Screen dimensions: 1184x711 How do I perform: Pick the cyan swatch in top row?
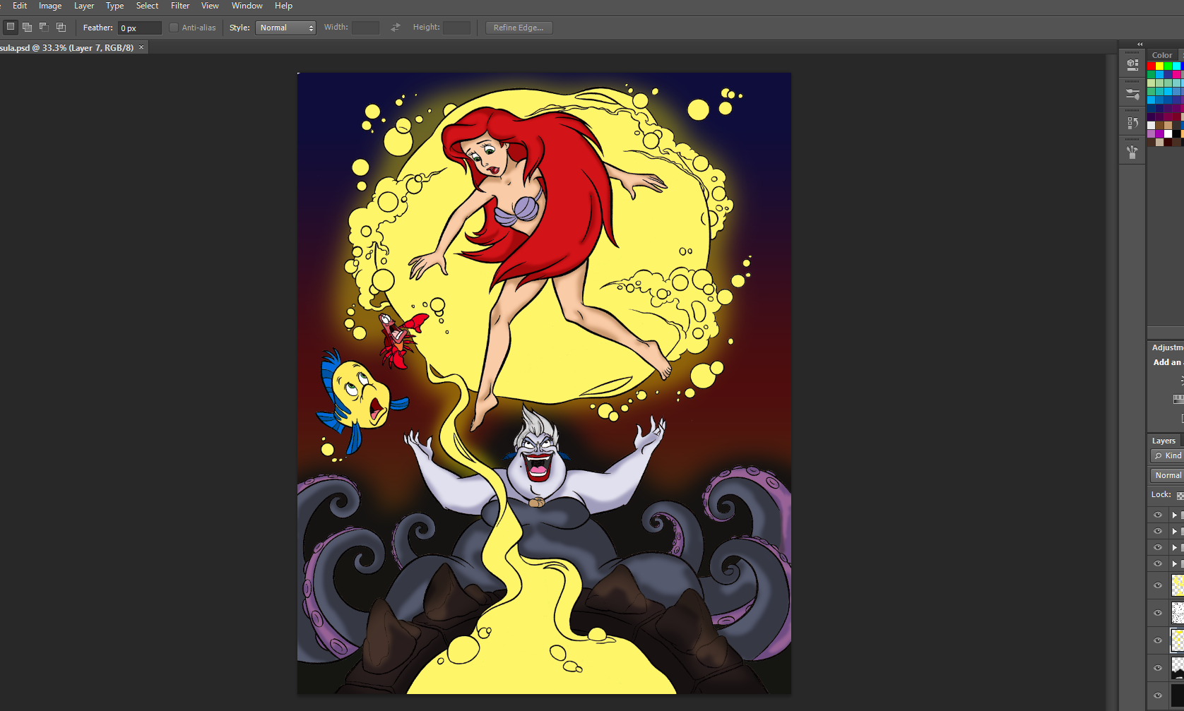(1177, 66)
